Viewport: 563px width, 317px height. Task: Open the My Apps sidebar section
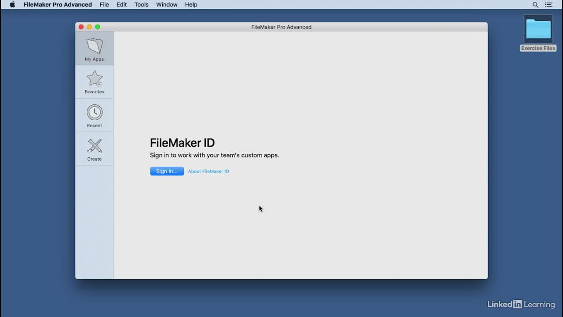tap(94, 48)
